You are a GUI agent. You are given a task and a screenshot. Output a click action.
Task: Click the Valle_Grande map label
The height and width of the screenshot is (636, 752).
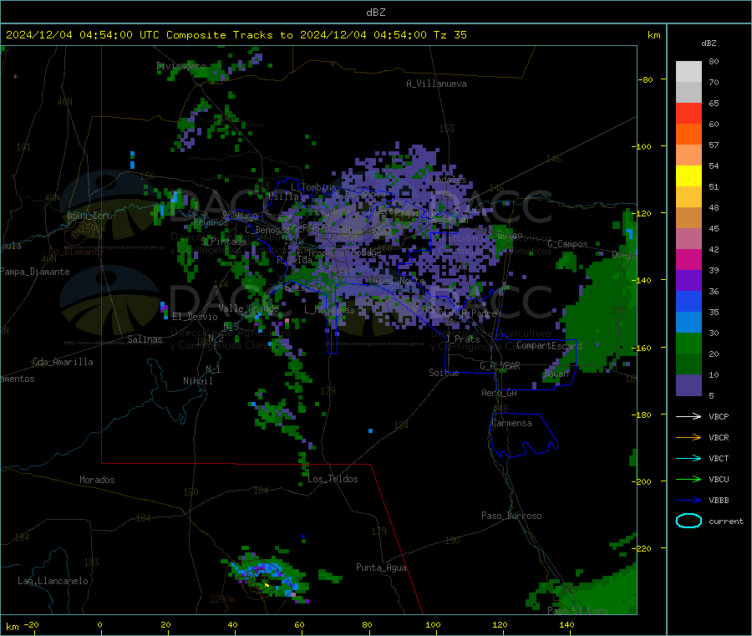tap(248, 308)
